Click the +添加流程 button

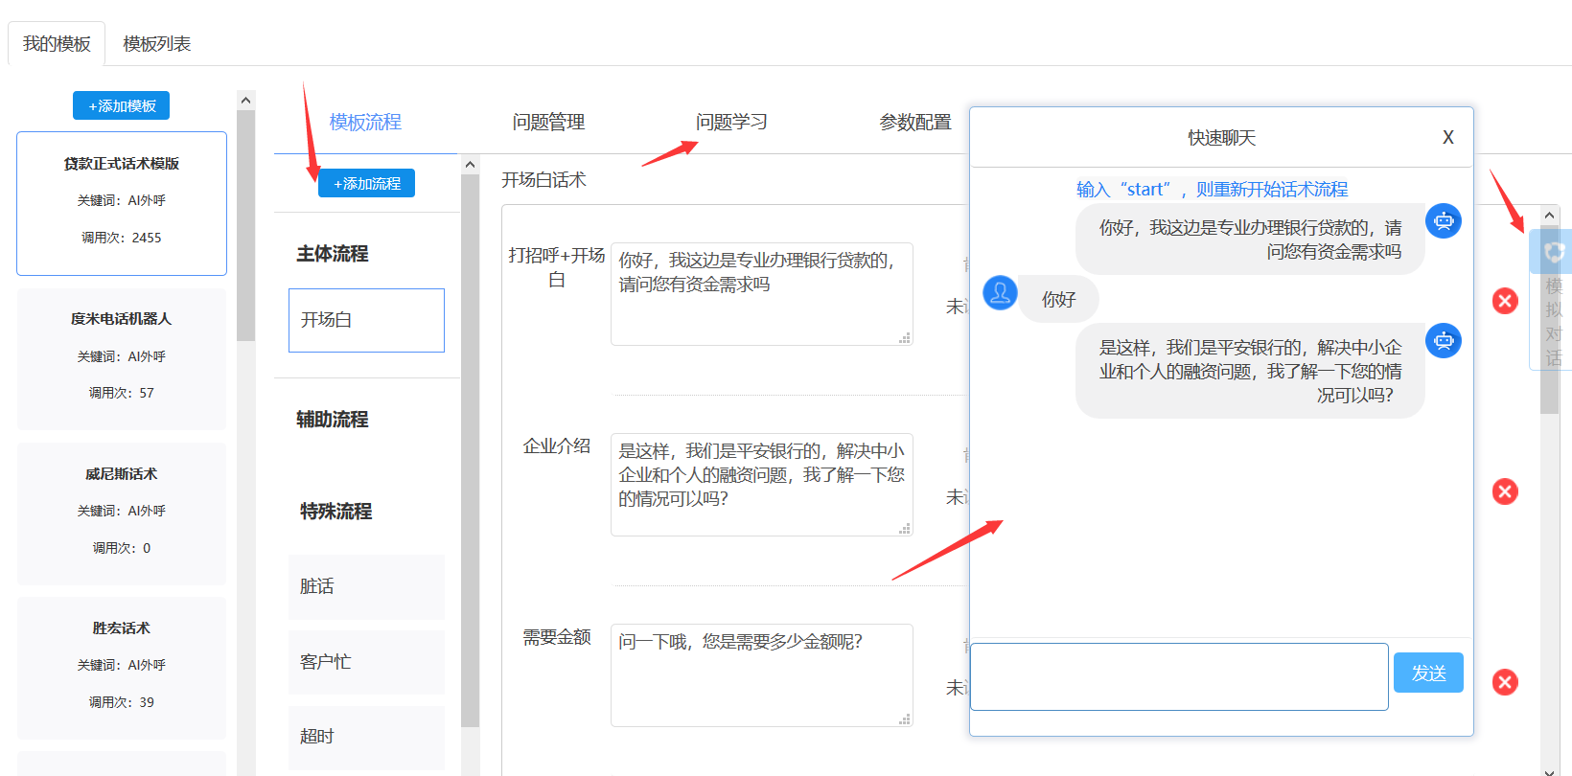click(x=366, y=183)
